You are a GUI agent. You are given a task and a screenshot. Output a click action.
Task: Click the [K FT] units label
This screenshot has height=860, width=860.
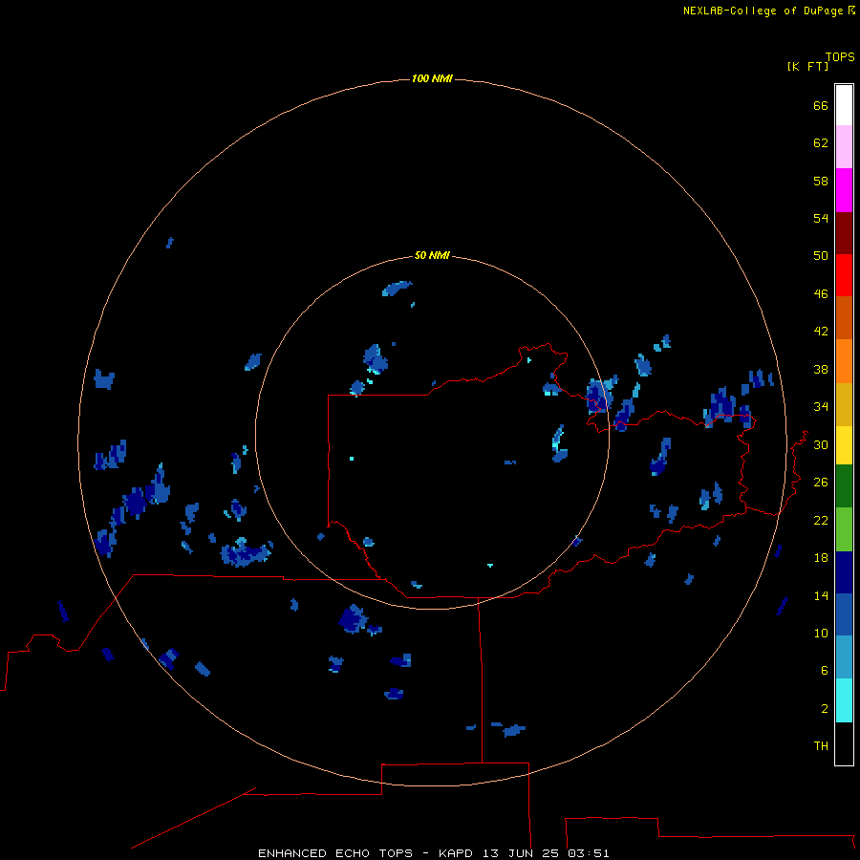click(807, 66)
